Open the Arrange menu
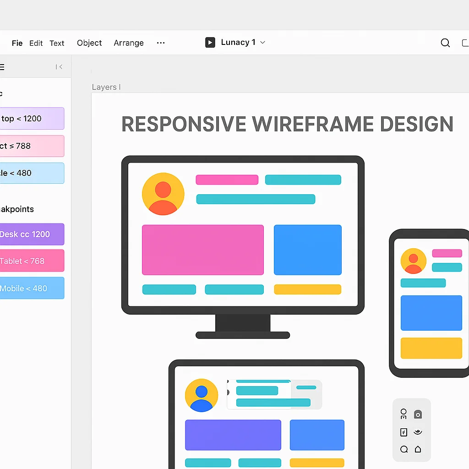The width and height of the screenshot is (469, 469). coord(128,43)
